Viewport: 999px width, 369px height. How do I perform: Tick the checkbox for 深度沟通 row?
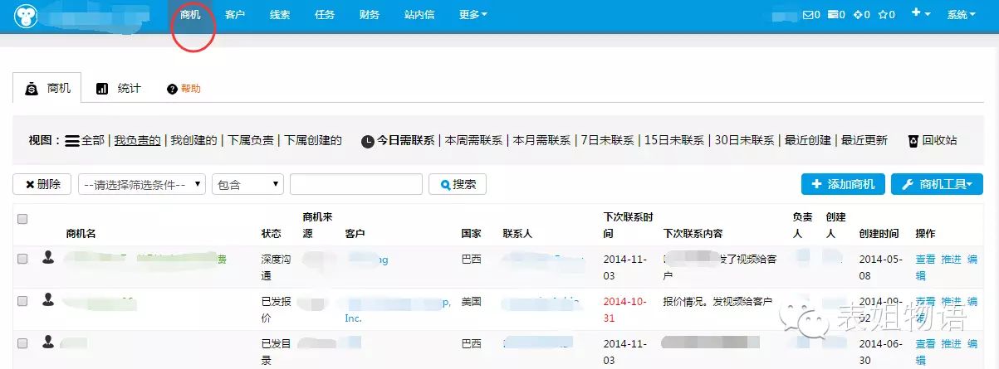point(22,259)
